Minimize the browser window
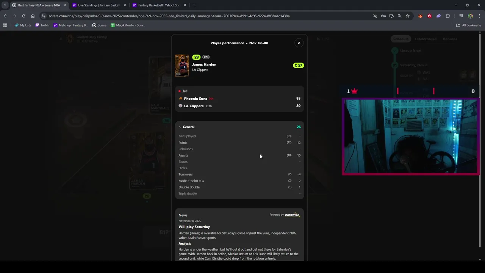 tap(456, 5)
